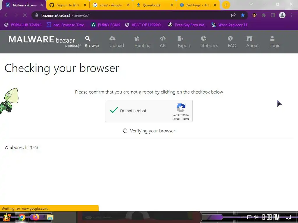Viewport: 298px width, 223px height.
Task: Open the side panel icon
Action: [273, 15]
